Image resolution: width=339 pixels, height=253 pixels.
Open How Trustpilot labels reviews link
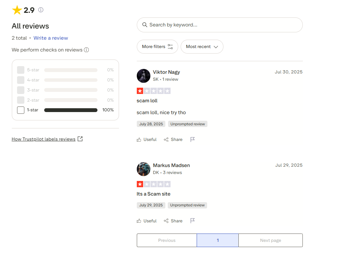(x=44, y=139)
